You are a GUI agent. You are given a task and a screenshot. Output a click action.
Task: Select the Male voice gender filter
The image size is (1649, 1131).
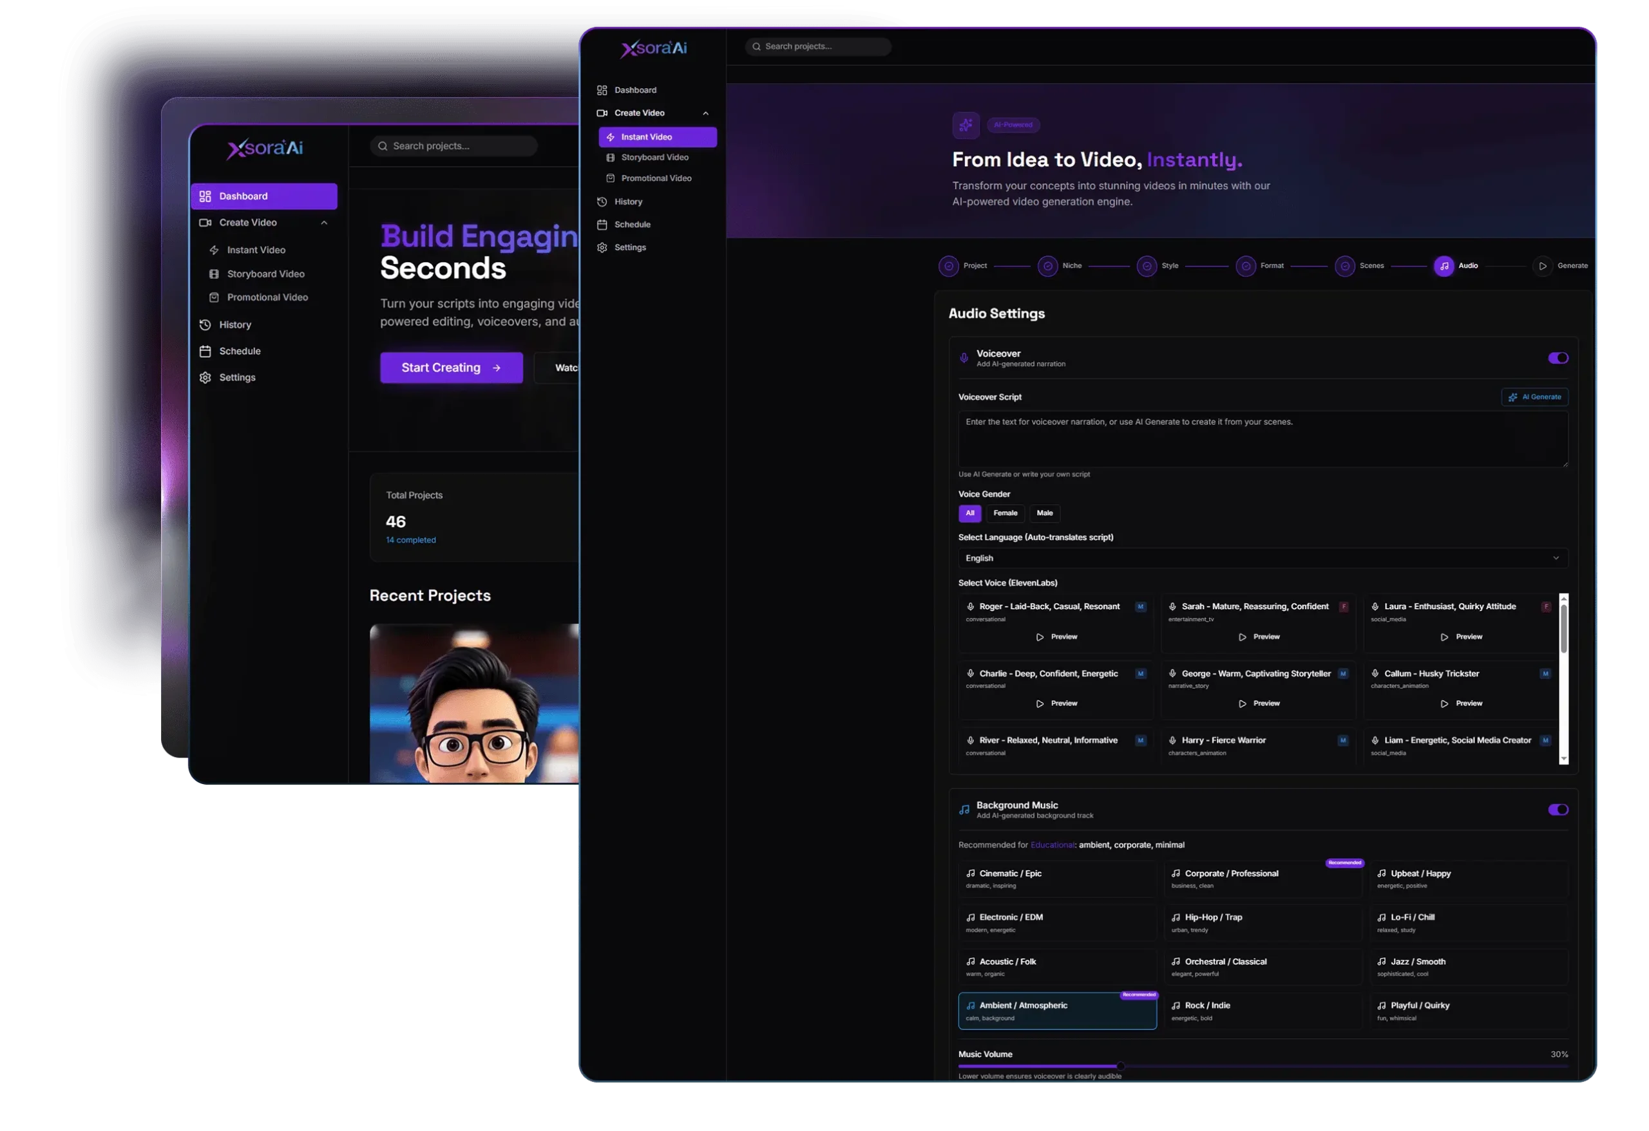[1045, 514]
